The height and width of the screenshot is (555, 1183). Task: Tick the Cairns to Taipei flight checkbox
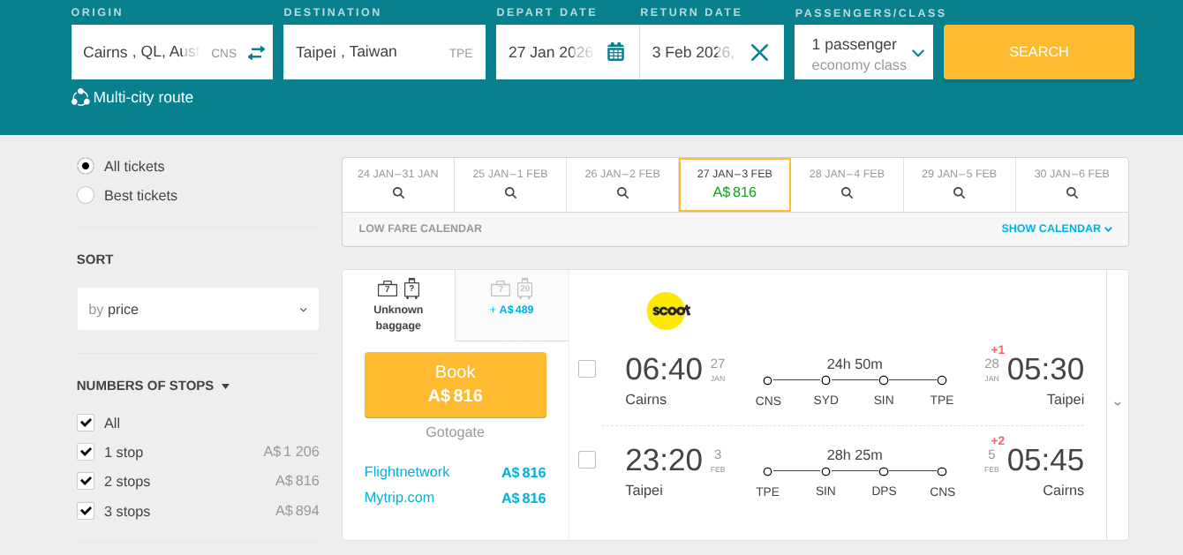coord(587,369)
